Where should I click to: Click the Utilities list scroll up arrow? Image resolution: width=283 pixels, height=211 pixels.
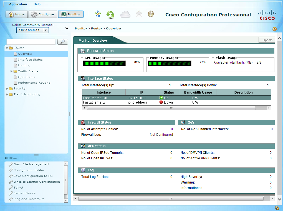[x=66, y=164]
